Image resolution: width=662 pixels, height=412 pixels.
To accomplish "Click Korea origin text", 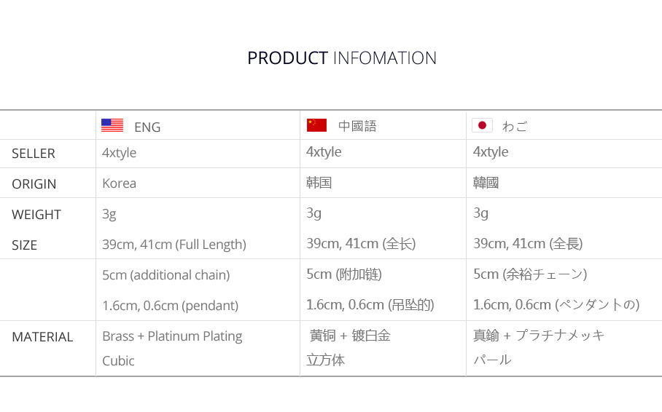I will pos(120,183).
